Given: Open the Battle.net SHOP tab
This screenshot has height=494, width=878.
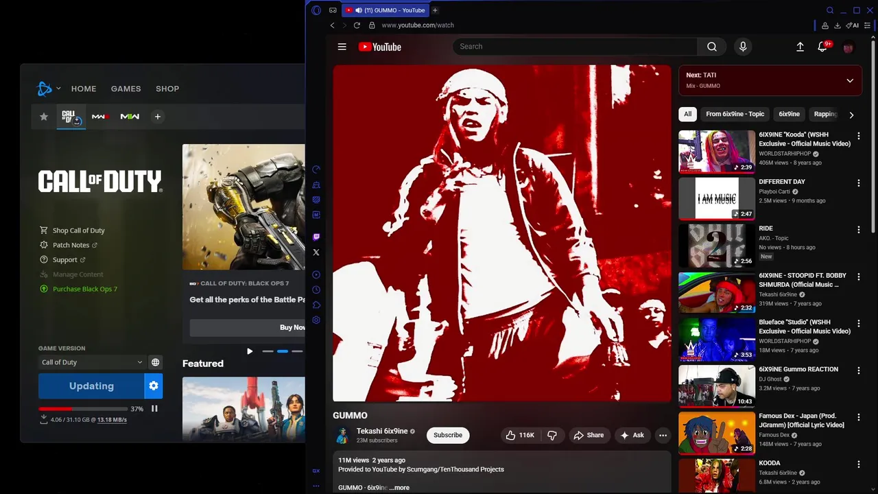Looking at the screenshot, I should click(167, 89).
